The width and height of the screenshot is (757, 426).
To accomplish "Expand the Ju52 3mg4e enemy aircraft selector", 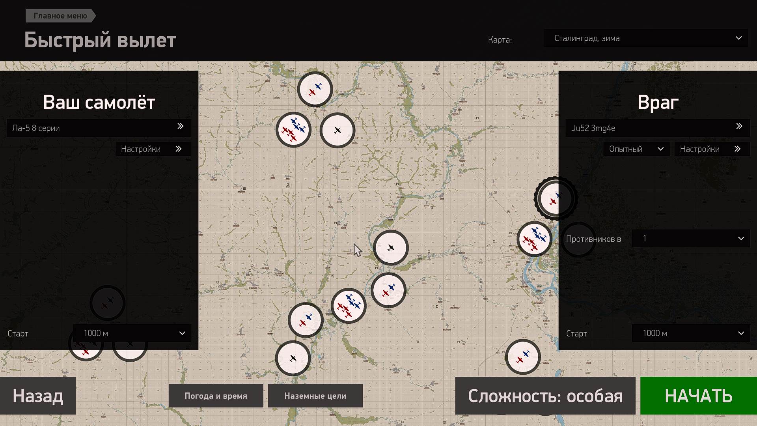I will pos(658,128).
